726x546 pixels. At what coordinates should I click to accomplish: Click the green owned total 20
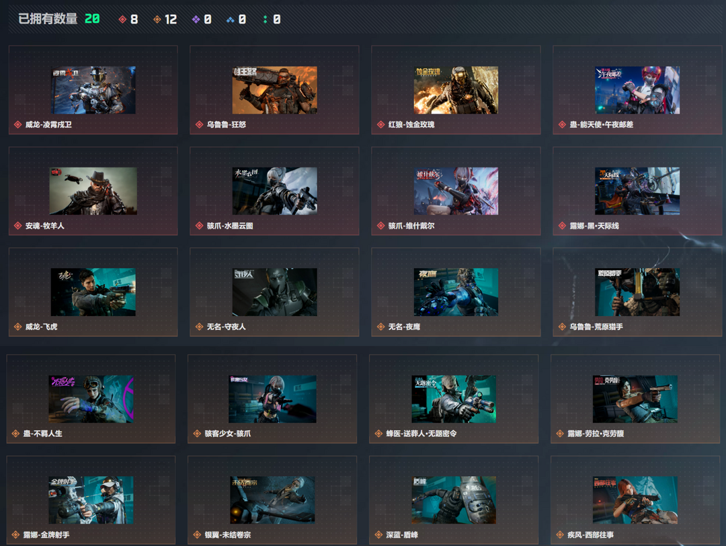click(x=92, y=19)
